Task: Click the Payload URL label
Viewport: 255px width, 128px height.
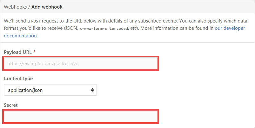Action: tap(17, 52)
